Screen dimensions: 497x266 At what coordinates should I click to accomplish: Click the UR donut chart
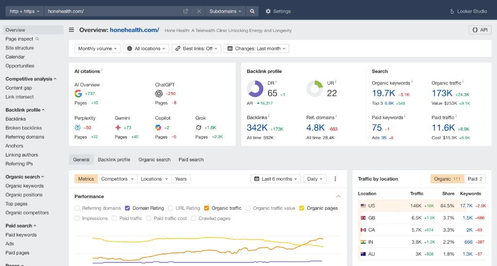pyautogui.click(x=315, y=89)
